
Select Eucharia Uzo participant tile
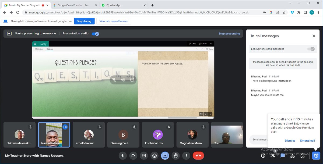click(x=158, y=135)
